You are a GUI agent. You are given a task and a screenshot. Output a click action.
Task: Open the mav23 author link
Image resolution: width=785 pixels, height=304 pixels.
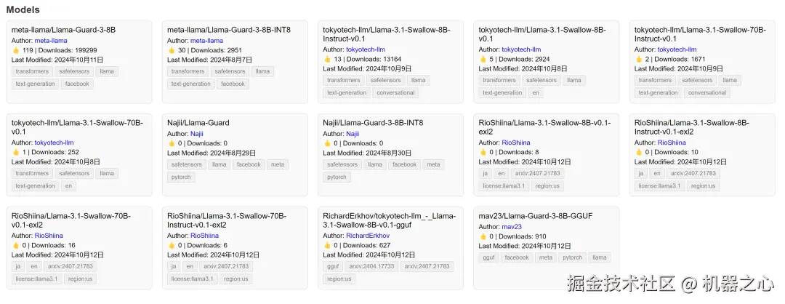tap(512, 227)
